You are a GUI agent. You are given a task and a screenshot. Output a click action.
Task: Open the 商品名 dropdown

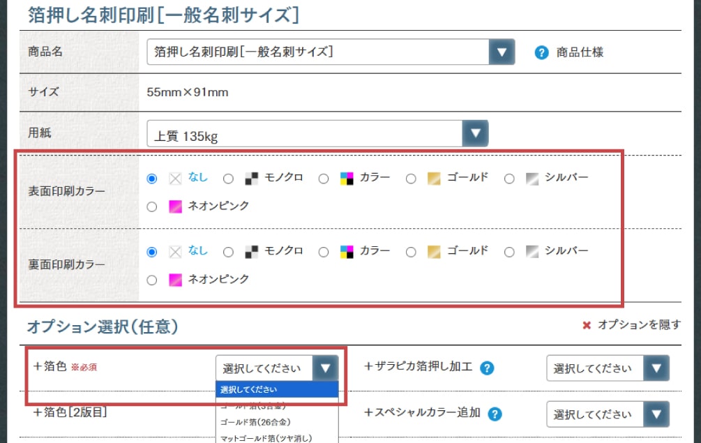click(331, 52)
